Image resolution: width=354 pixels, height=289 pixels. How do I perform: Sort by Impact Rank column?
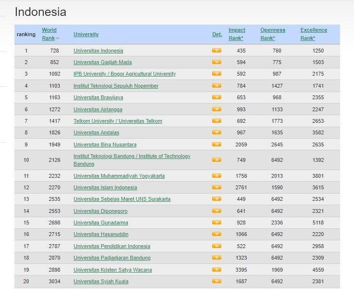pyautogui.click(x=237, y=34)
